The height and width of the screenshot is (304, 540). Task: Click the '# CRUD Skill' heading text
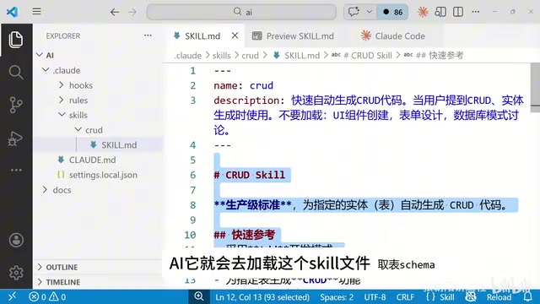(250, 175)
